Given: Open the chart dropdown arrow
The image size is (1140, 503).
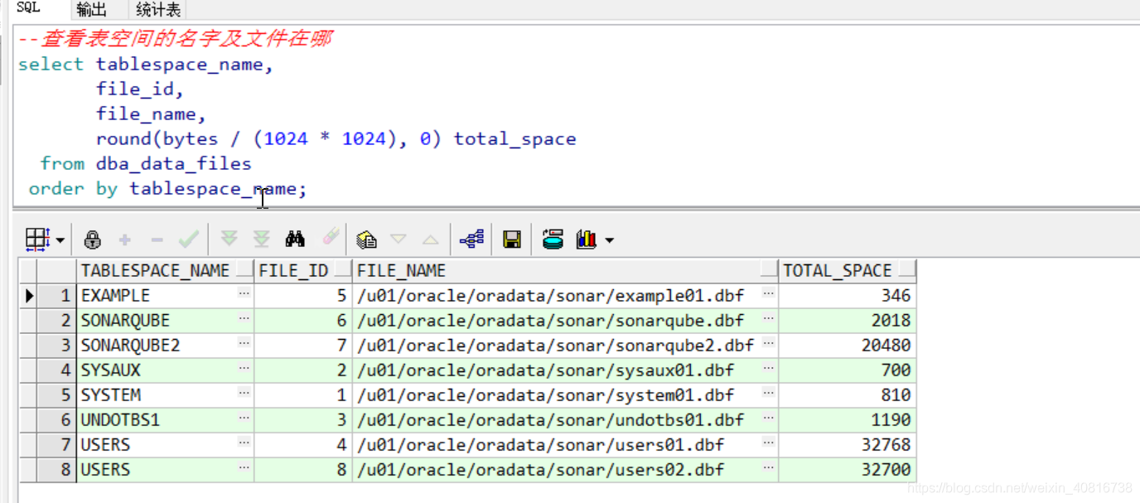Looking at the screenshot, I should coord(610,240).
